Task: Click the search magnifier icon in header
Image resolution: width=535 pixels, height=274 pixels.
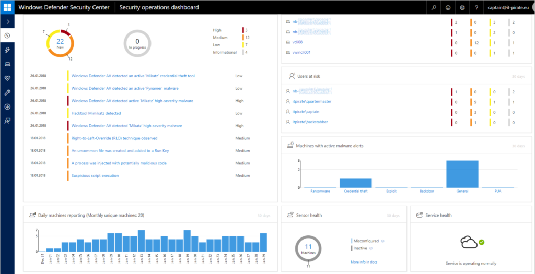Action: (434, 7)
